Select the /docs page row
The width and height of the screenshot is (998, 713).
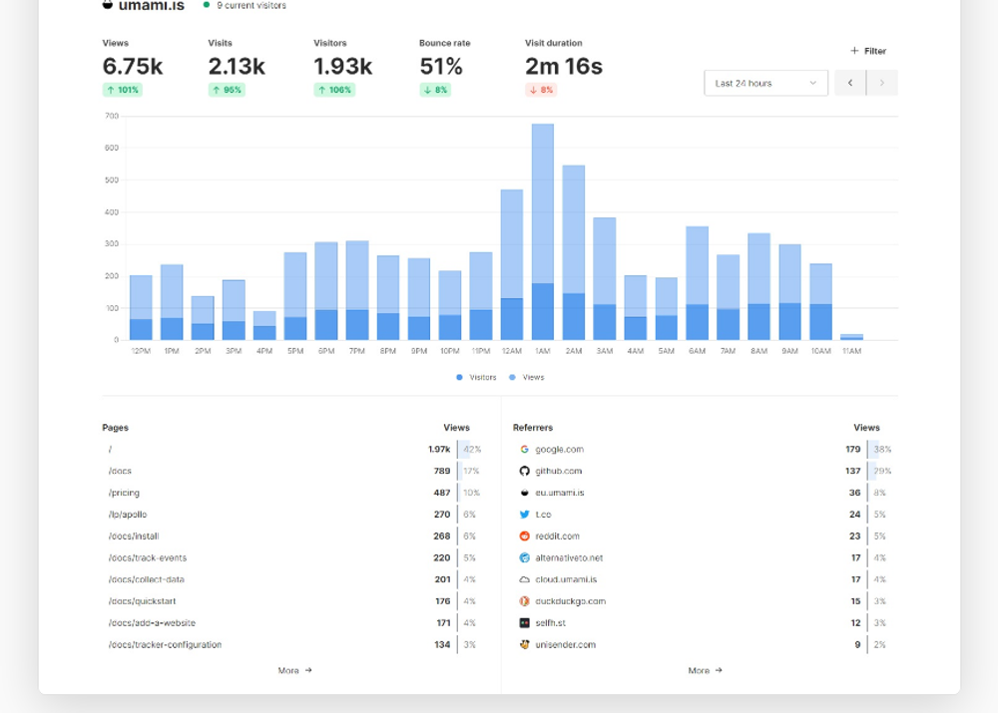coord(295,472)
